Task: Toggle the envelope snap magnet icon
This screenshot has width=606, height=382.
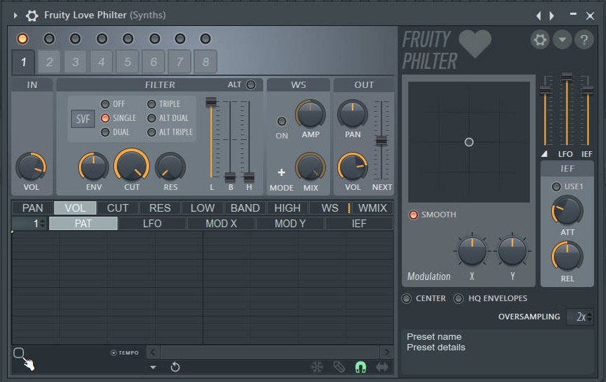Action: click(x=360, y=367)
